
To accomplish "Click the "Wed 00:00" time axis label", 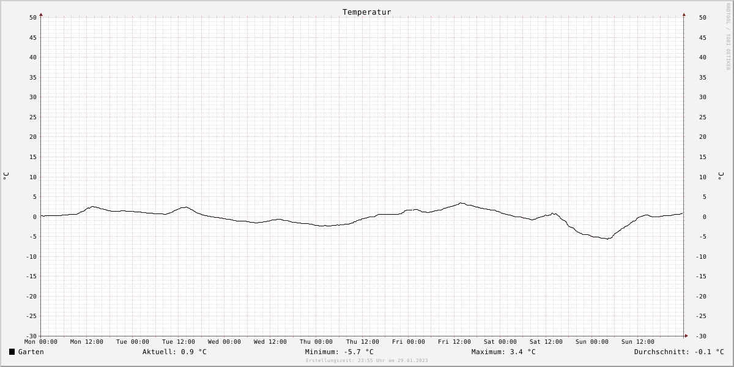I will click(x=224, y=342).
